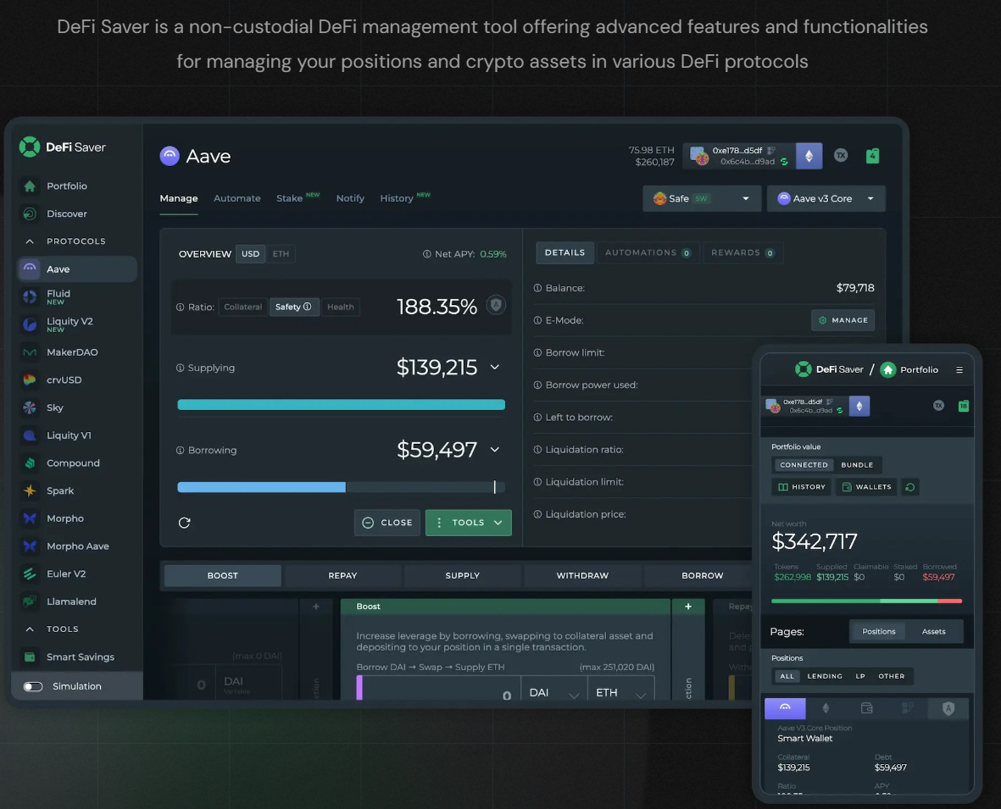Filter positions by LENDING
The width and height of the screenshot is (1001, 809).
tap(824, 676)
